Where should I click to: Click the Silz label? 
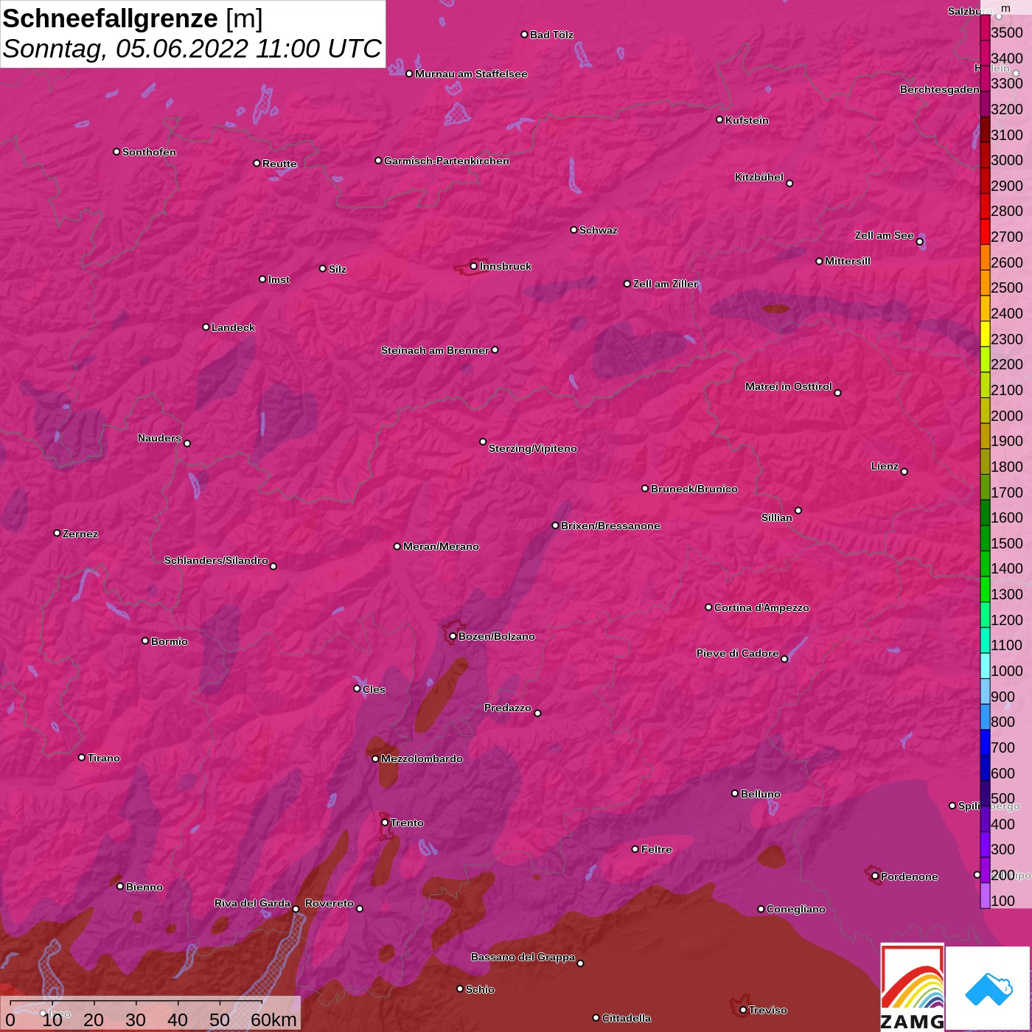click(337, 269)
